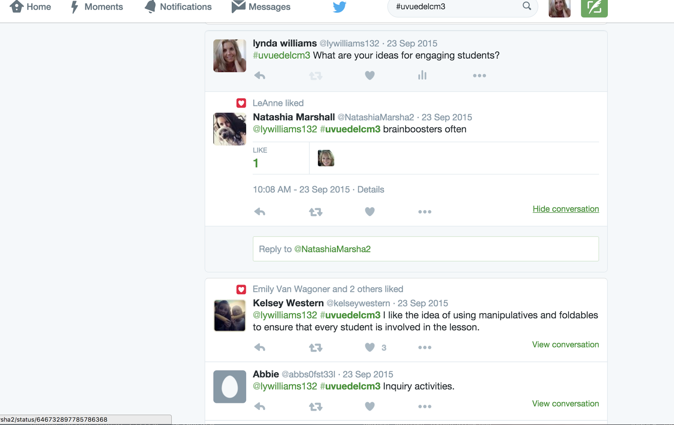This screenshot has width=674, height=425.
Task: Like lynda williams' engaging students tweet
Action: pyautogui.click(x=370, y=75)
